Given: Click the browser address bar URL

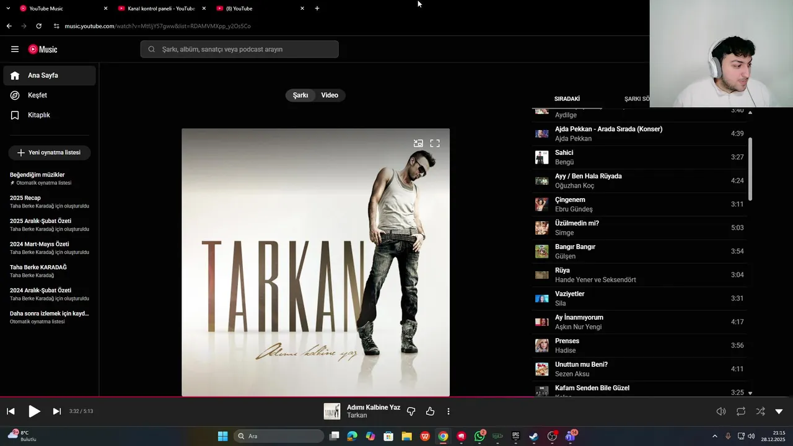Looking at the screenshot, I should coord(158,26).
